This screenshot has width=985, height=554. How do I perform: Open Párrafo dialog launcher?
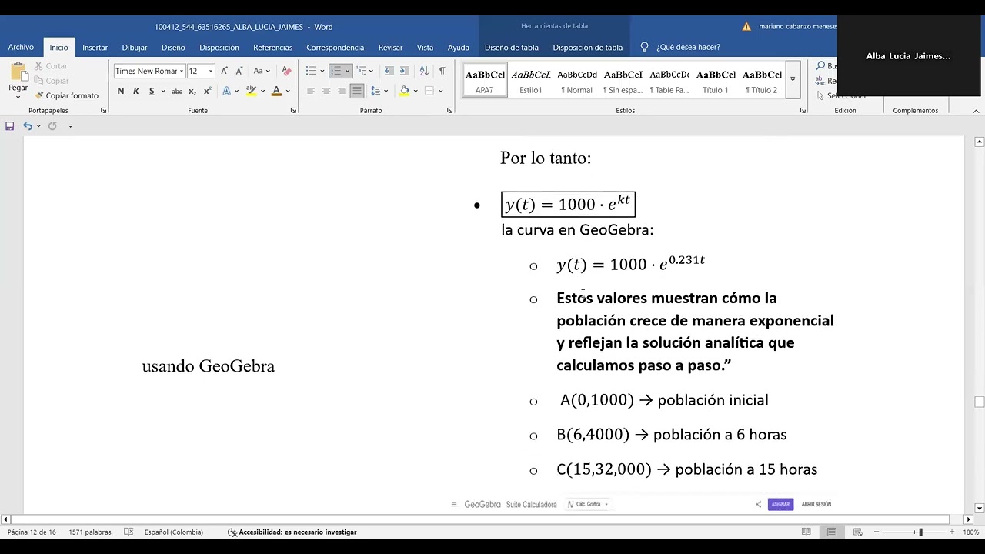[x=450, y=111]
